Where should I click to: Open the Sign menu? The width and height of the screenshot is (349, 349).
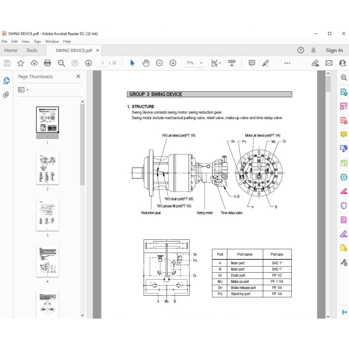pos(37,41)
